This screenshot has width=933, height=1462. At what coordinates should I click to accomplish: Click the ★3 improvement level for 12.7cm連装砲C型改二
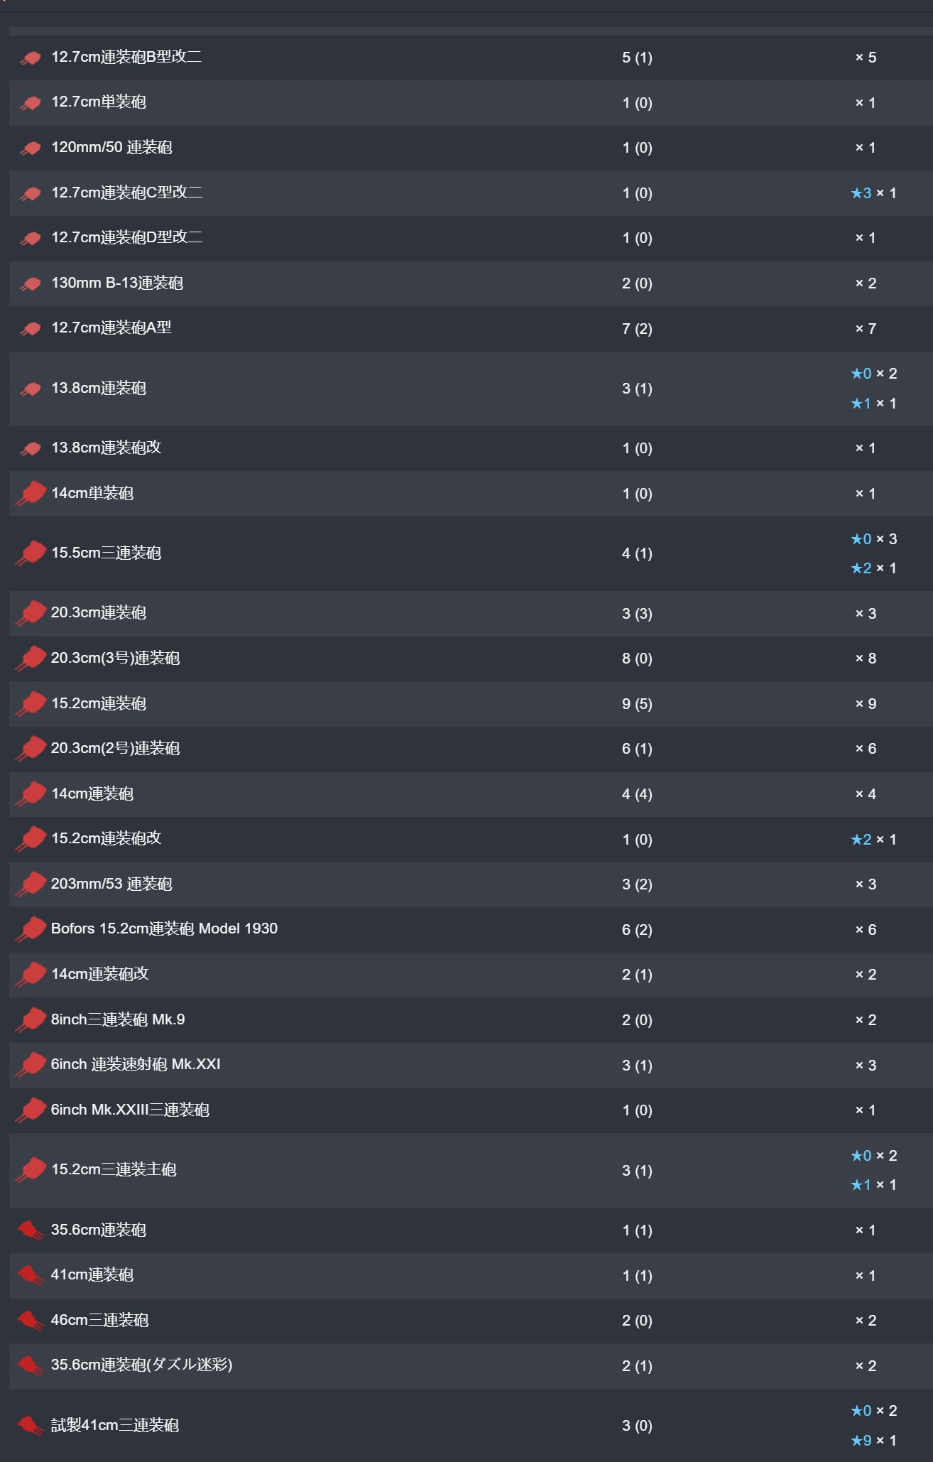pos(861,193)
